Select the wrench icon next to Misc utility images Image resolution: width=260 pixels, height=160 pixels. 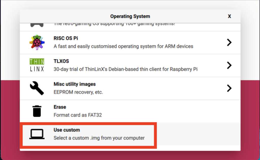point(37,88)
